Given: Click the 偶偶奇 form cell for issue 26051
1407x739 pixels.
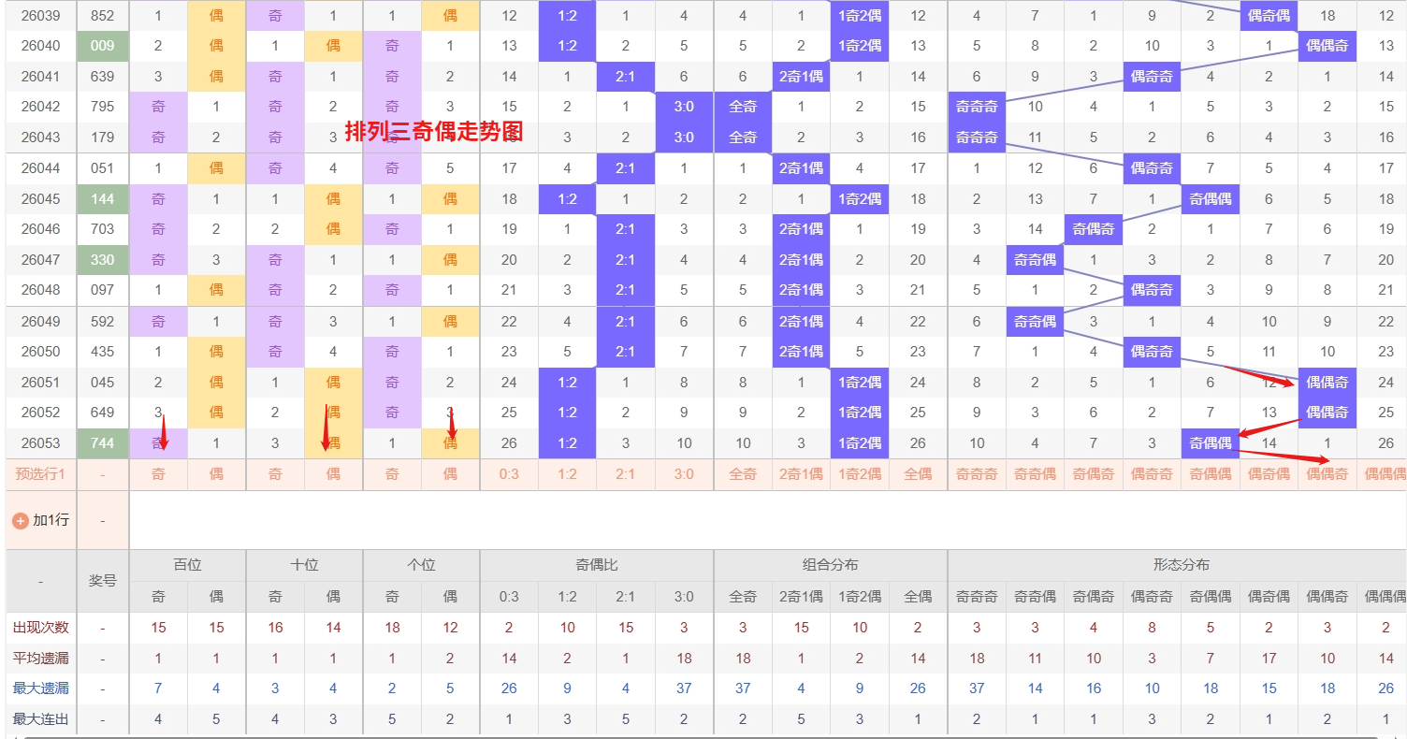Looking at the screenshot, I should (1327, 383).
